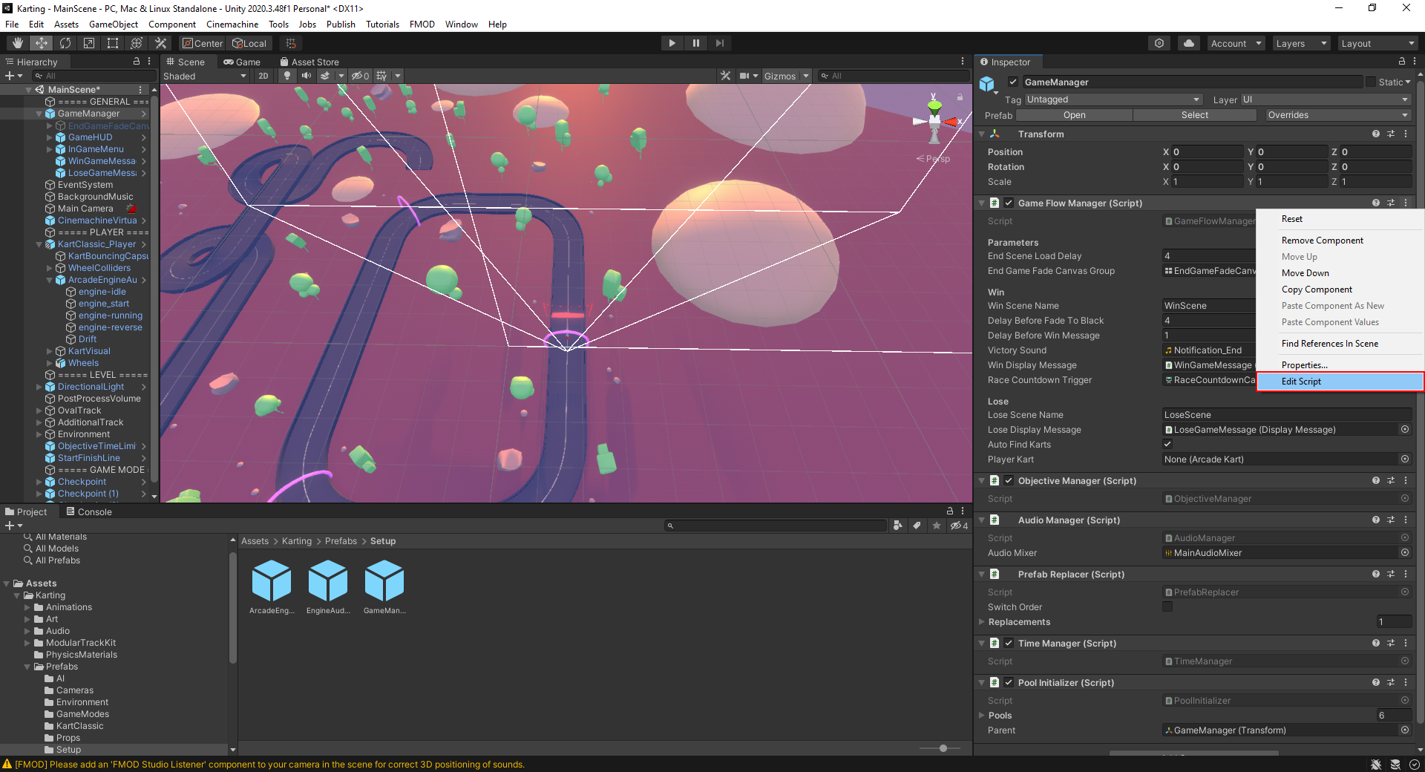The width and height of the screenshot is (1425, 772).
Task: Toggle Center pivot button
Action: pos(203,43)
